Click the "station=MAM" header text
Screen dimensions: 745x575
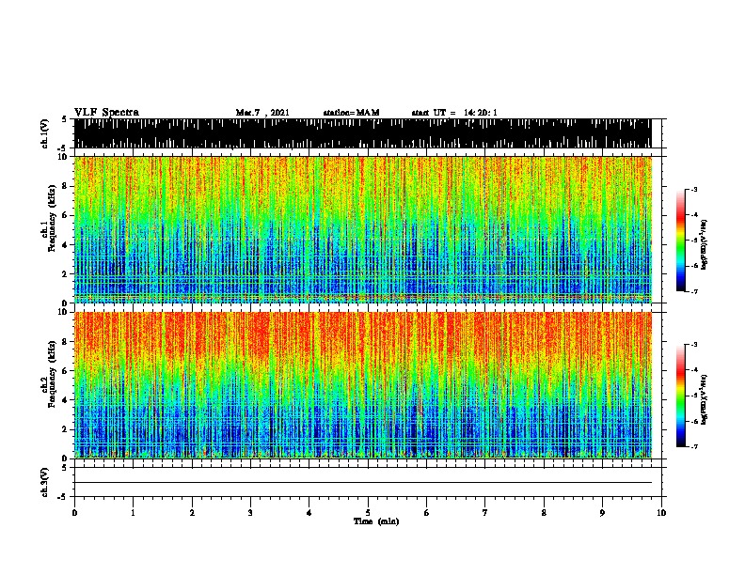pyautogui.click(x=351, y=113)
